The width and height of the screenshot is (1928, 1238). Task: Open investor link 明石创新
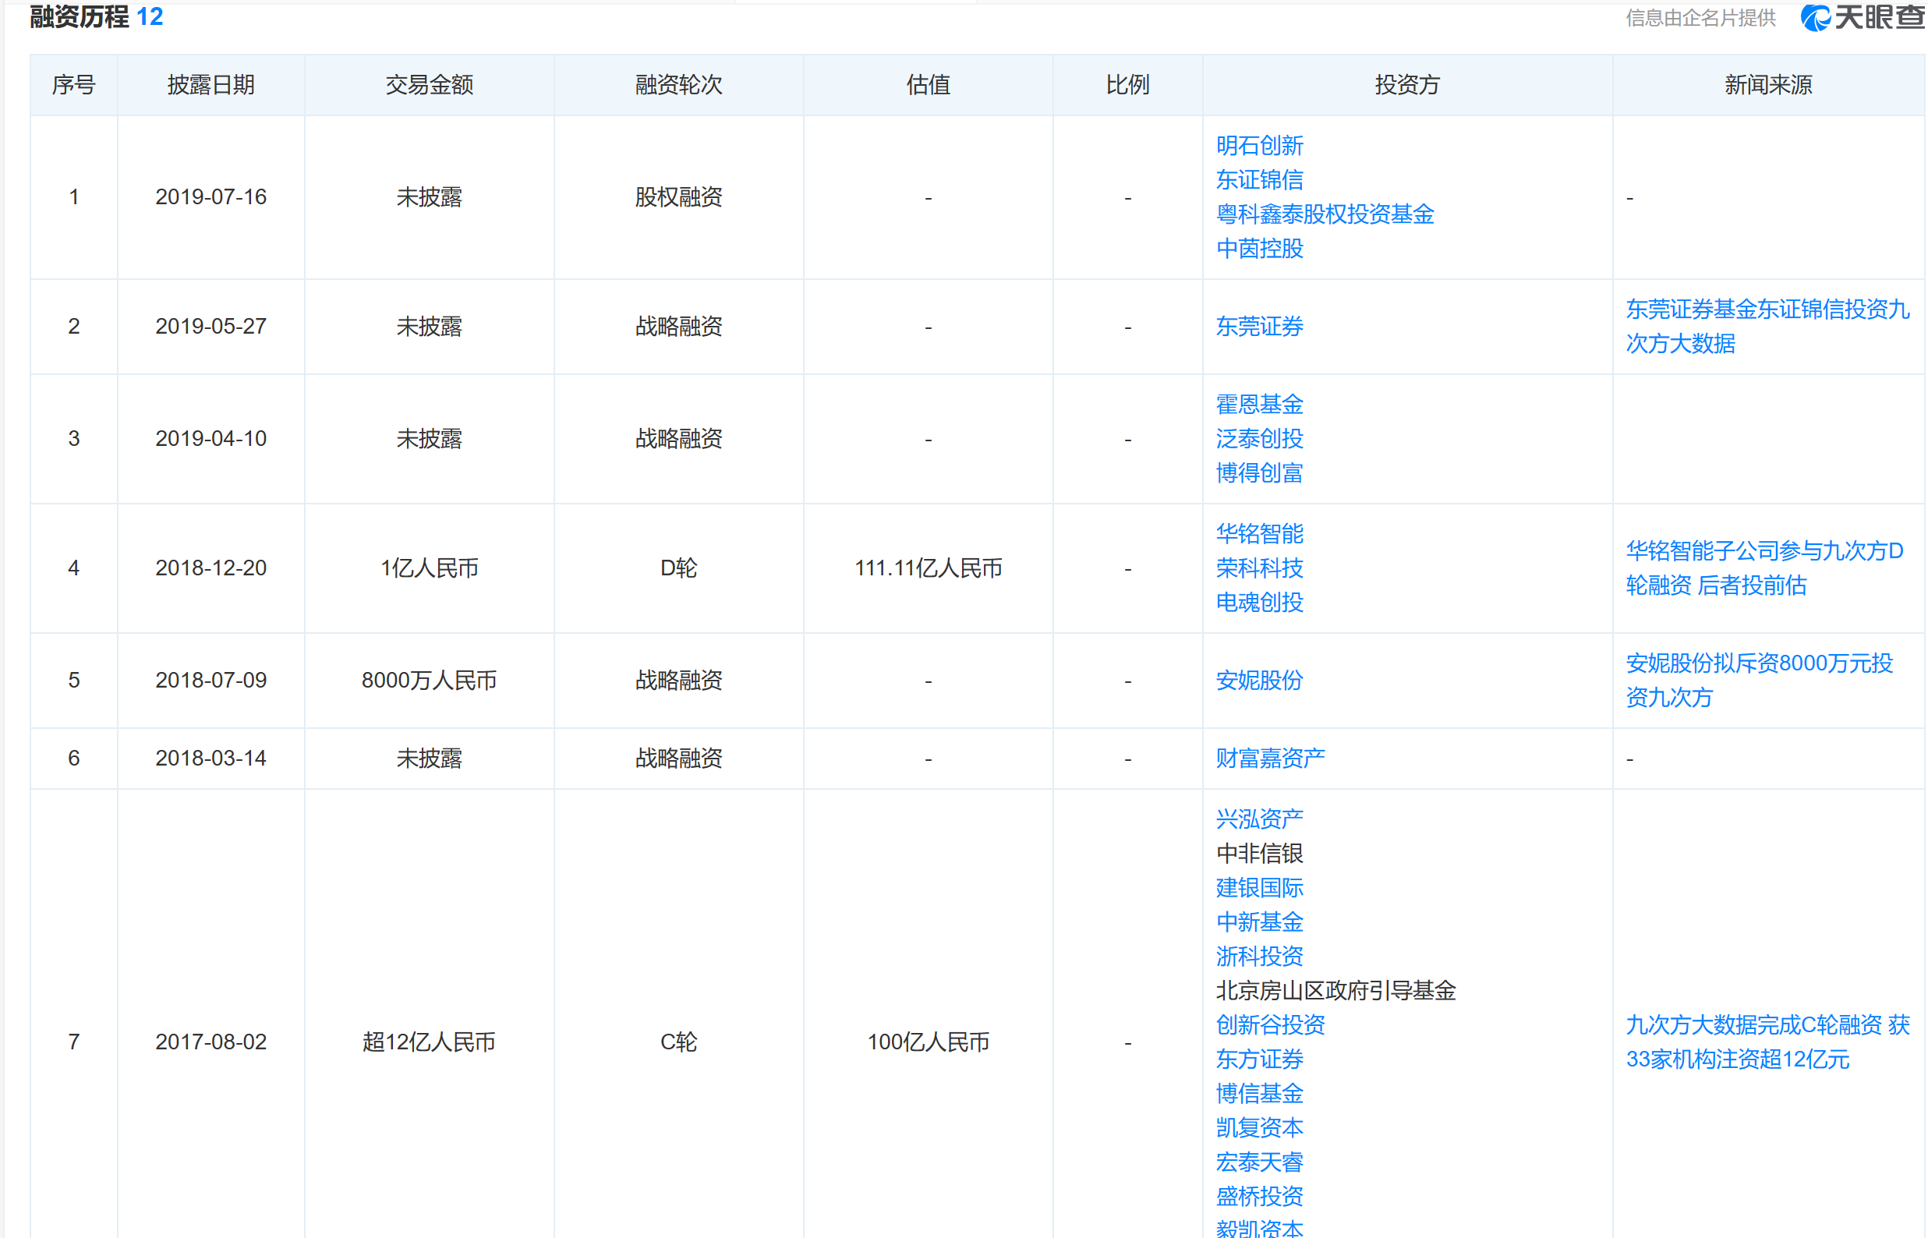pos(1259,146)
